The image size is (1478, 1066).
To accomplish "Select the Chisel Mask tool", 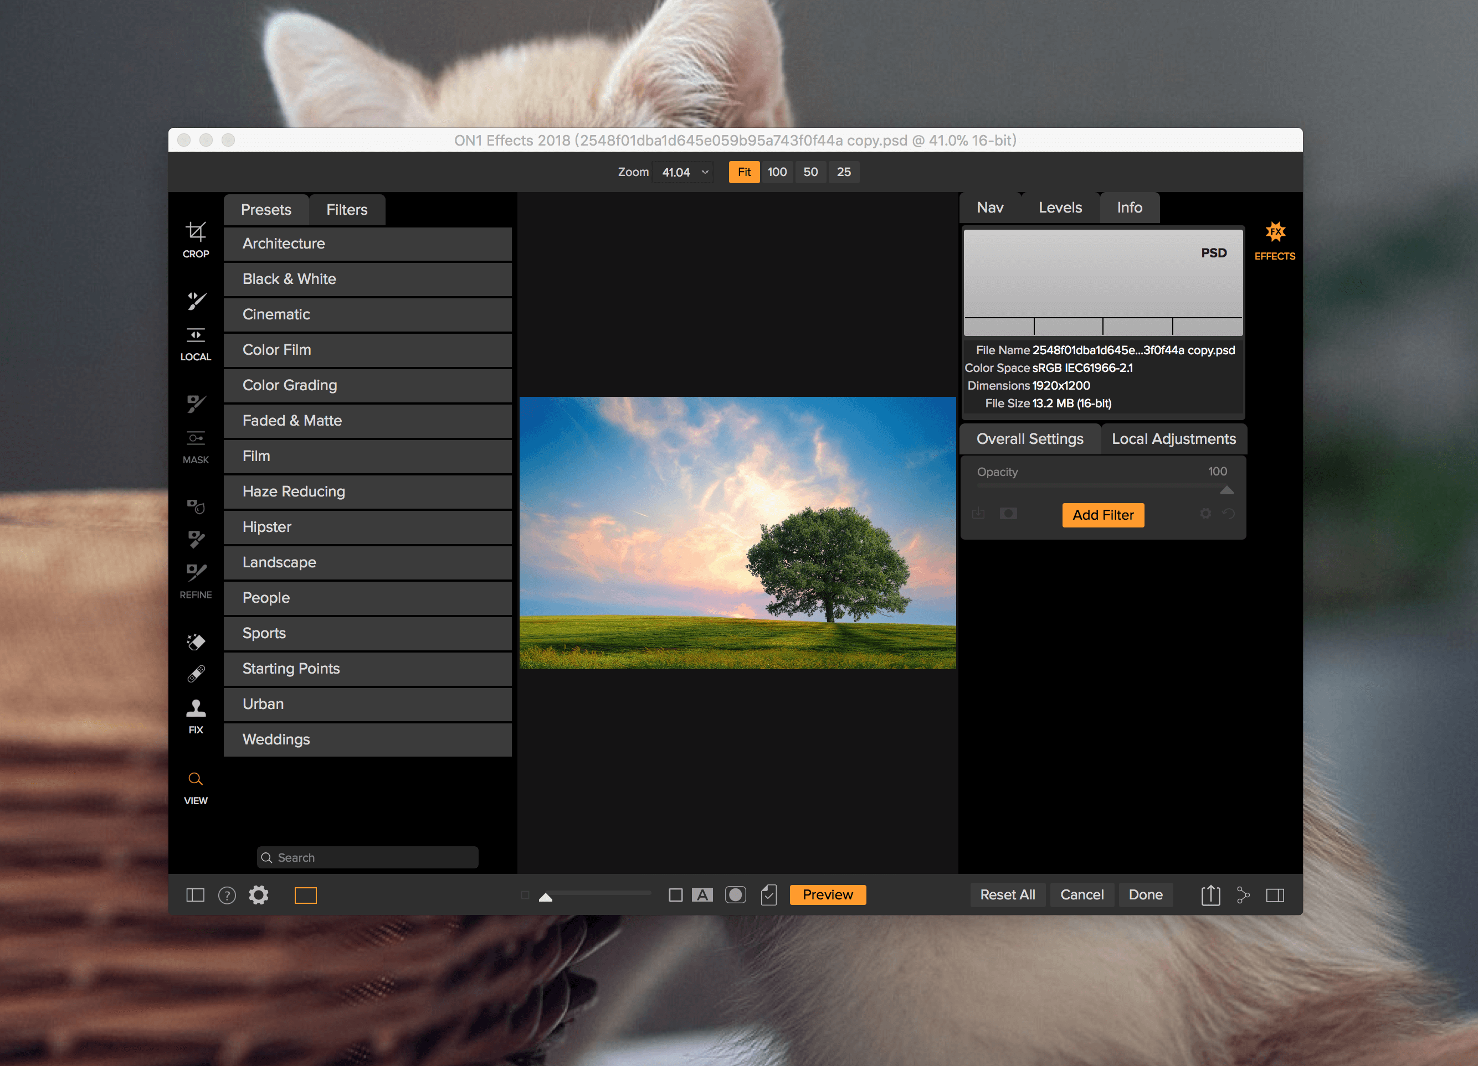I will [196, 539].
